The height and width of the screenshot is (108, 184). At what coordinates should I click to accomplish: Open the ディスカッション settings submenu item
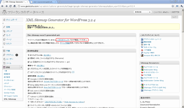[9, 80]
